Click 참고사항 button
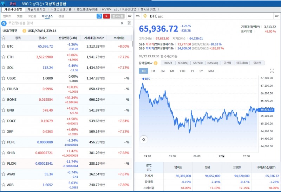 [x=118, y=16]
